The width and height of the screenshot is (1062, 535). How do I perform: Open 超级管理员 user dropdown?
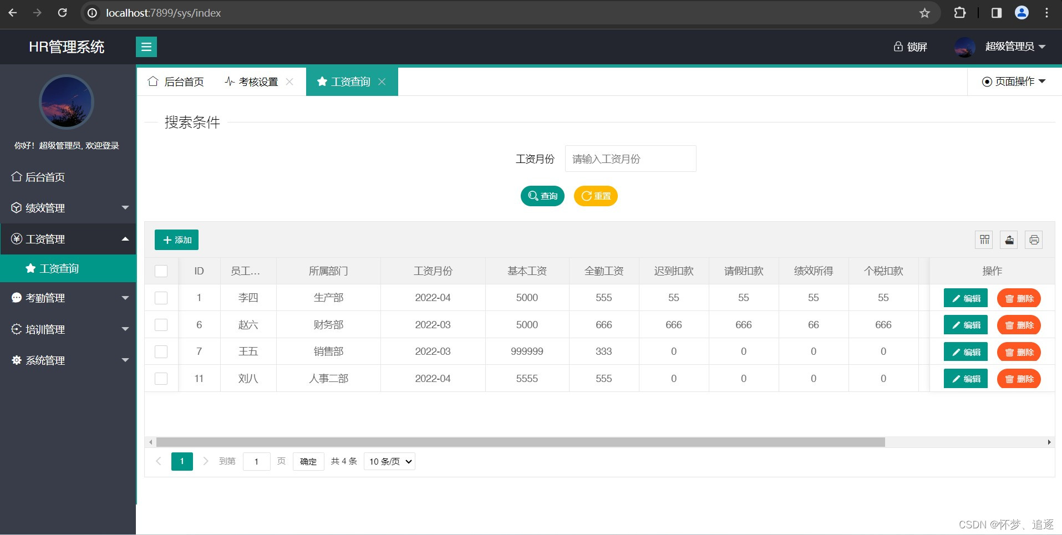coord(1015,47)
